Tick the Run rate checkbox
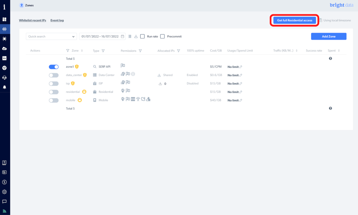Viewport: 358px width, 215px height. (x=143, y=36)
